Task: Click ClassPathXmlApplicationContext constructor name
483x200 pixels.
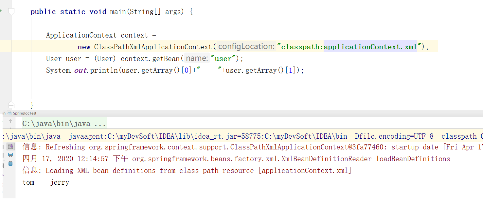Action: [x=153, y=47]
